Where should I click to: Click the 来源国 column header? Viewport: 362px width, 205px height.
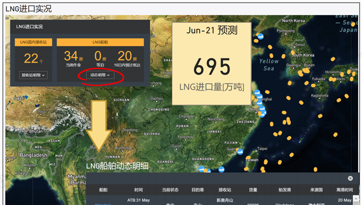316,190
